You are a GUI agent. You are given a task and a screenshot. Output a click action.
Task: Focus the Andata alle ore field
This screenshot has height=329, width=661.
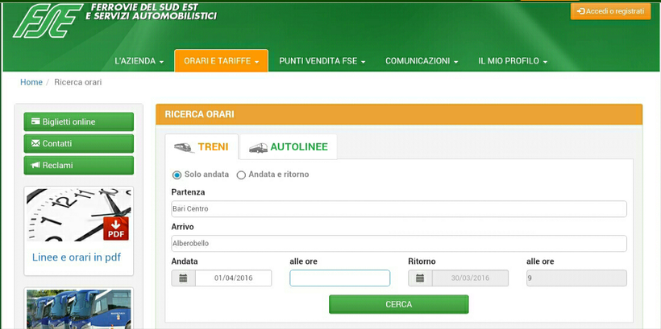[339, 278]
